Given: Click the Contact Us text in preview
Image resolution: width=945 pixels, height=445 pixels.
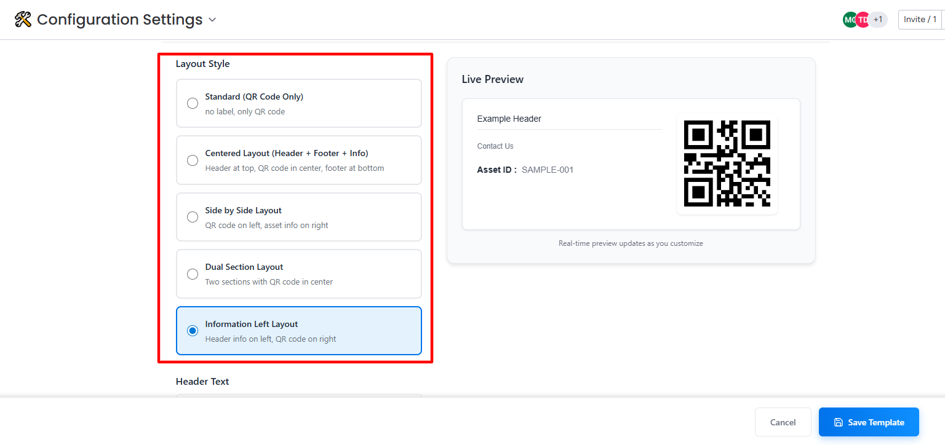Looking at the screenshot, I should coord(495,146).
